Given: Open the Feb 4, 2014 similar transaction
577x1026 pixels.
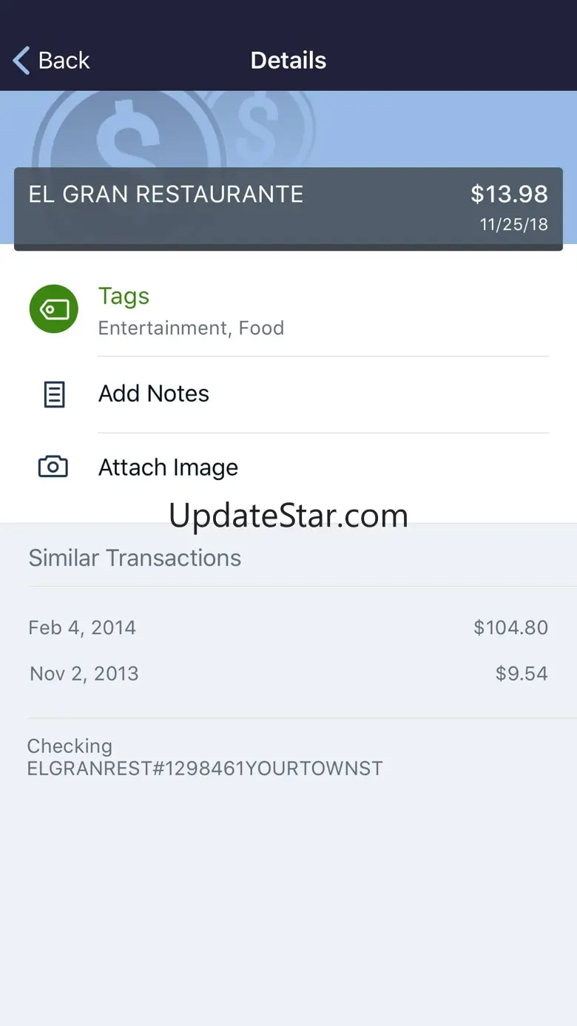Looking at the screenshot, I should point(82,628).
